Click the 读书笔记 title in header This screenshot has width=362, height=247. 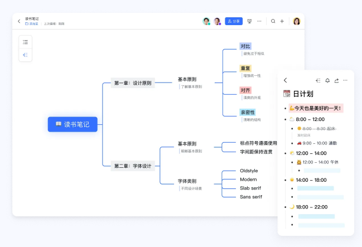32,19
